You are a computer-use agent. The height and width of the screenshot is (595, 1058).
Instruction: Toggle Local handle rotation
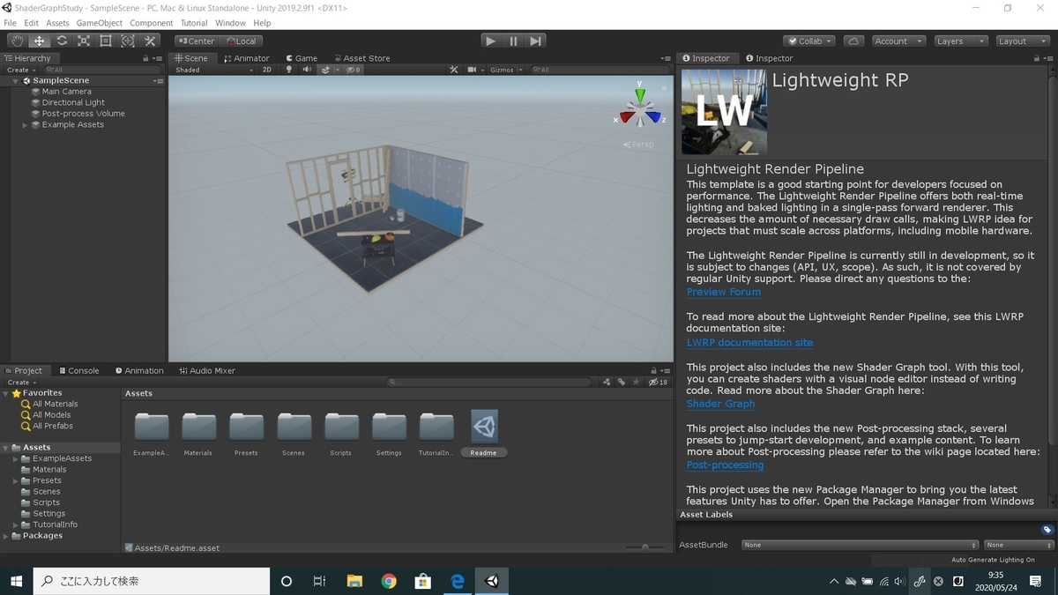[241, 41]
